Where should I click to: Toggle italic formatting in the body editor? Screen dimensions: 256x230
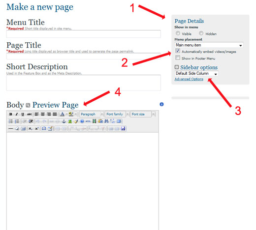point(17,114)
